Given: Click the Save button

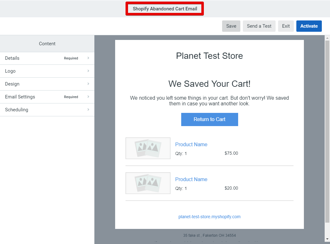Looking at the screenshot, I should [x=231, y=26].
